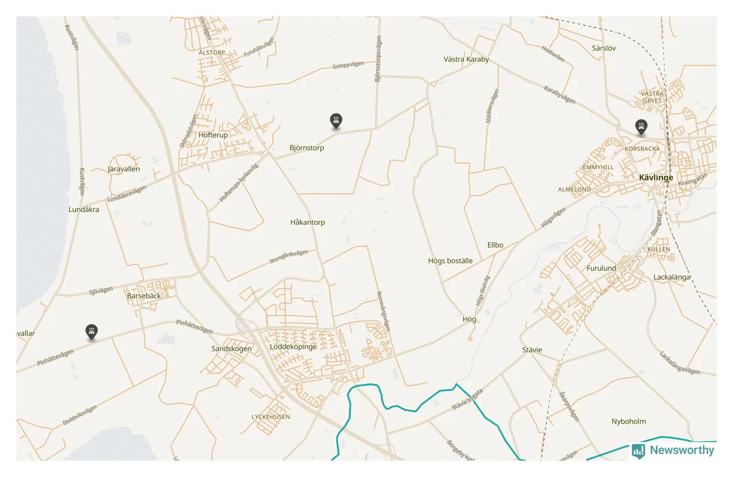The height and width of the screenshot is (477, 733).
Task: Click the Västra Karaby label
Action: (x=466, y=59)
